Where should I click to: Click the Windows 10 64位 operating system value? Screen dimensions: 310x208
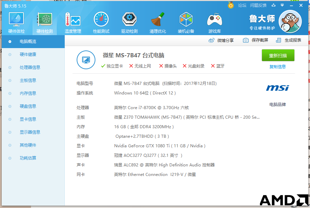point(145,93)
